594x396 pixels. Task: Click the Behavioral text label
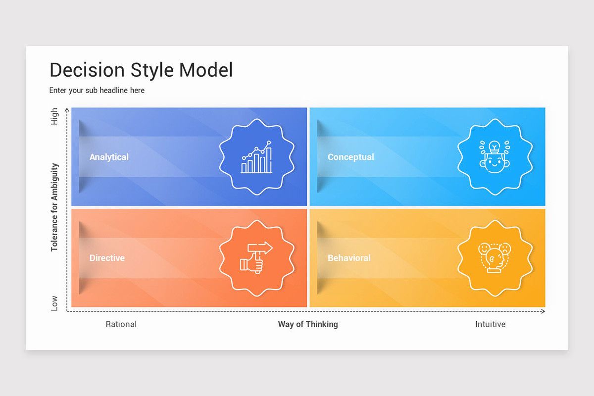coord(349,258)
